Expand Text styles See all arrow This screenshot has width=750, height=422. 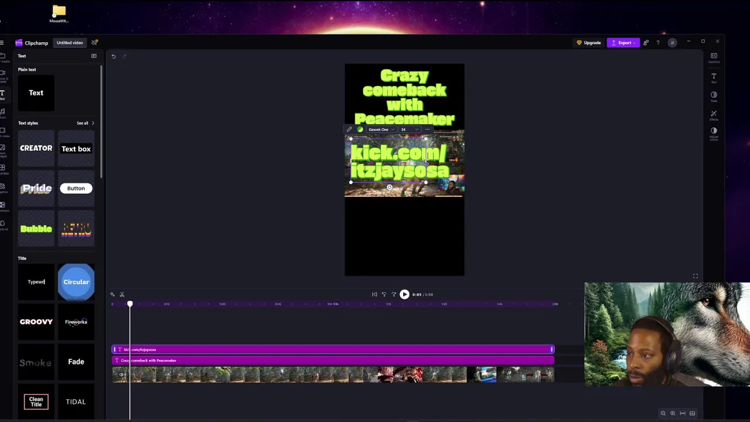pos(93,123)
